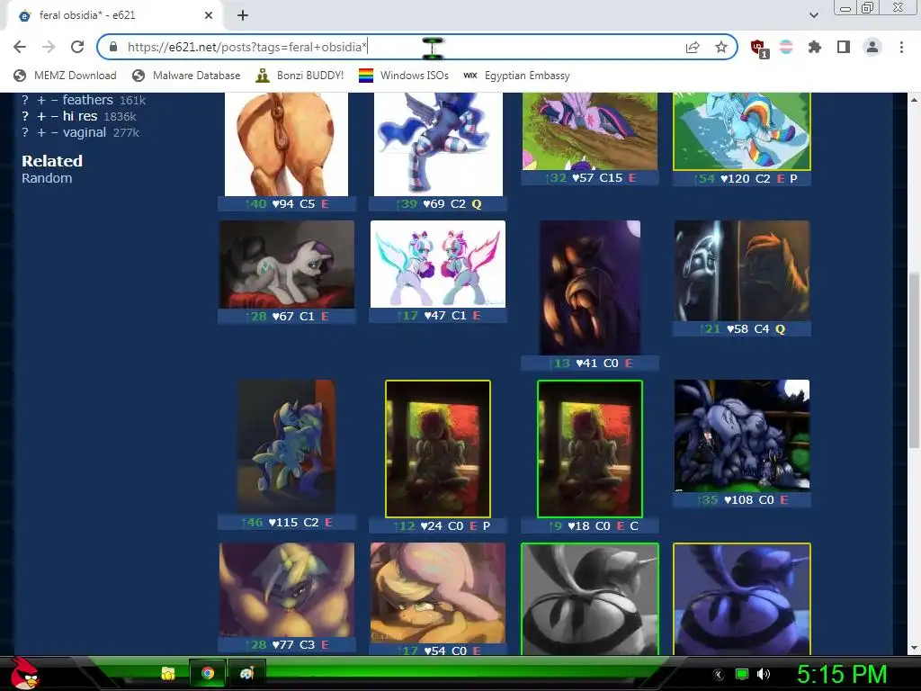Go back to the previous page
921x691 pixels.
pyautogui.click(x=20, y=47)
